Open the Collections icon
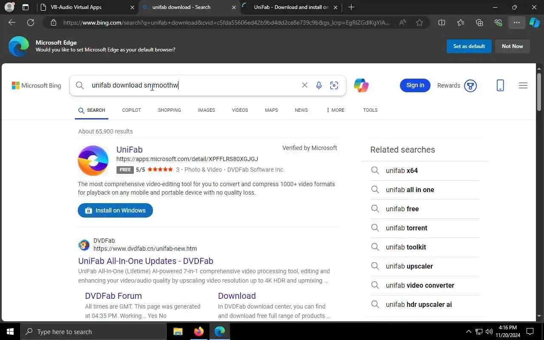The image size is (544, 340). [x=479, y=23]
